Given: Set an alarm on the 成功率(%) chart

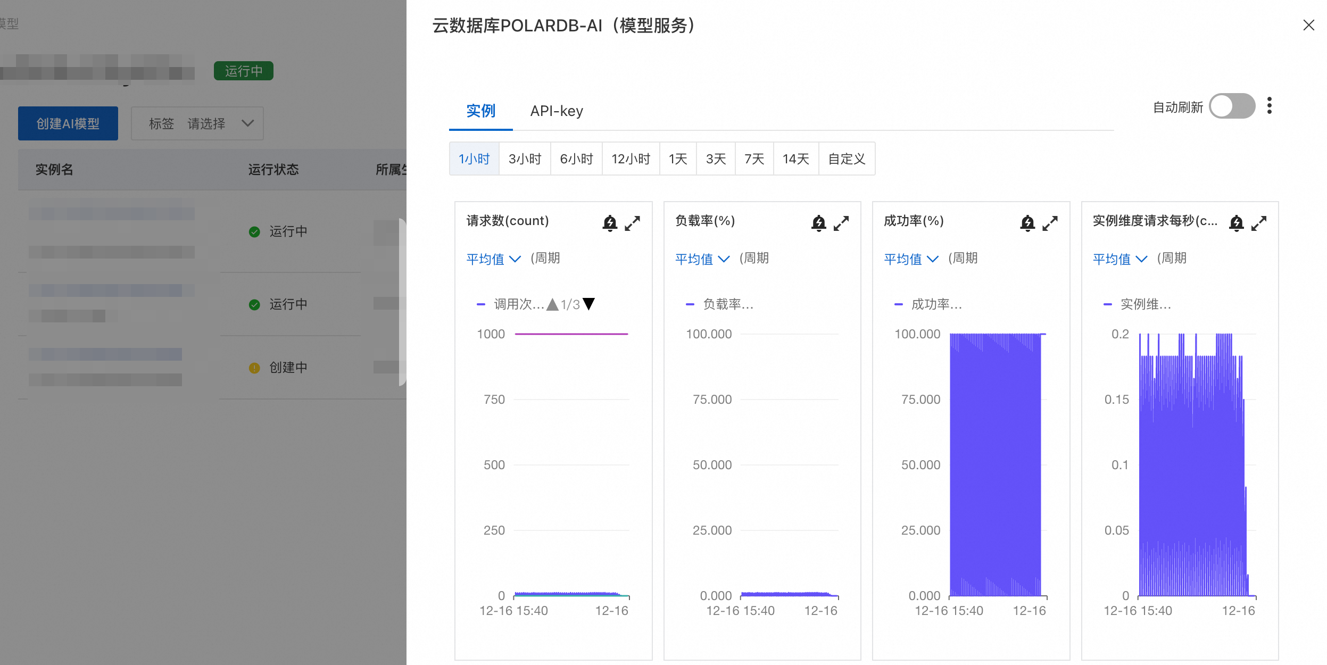Looking at the screenshot, I should (1027, 223).
